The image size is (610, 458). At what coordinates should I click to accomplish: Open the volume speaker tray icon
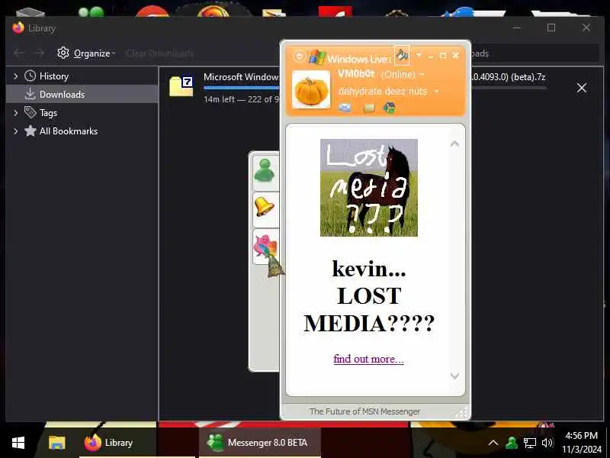point(547,443)
